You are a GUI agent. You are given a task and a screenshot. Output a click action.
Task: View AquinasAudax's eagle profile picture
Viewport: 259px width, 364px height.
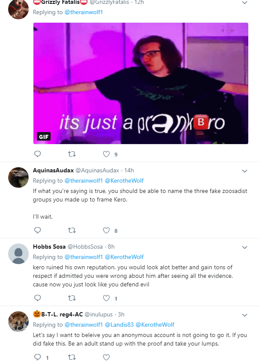coord(18,177)
